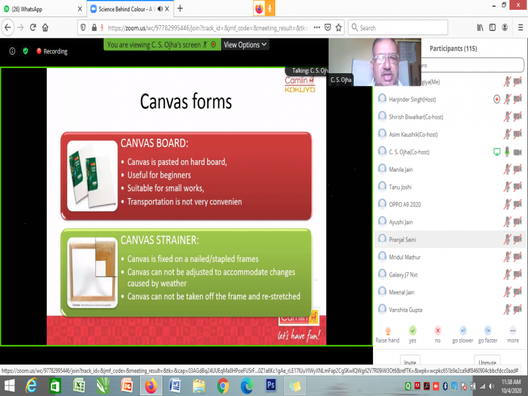Image resolution: width=528 pixels, height=396 pixels.
Task: Click the meeting info icon left of Recording
Action: pos(12,51)
